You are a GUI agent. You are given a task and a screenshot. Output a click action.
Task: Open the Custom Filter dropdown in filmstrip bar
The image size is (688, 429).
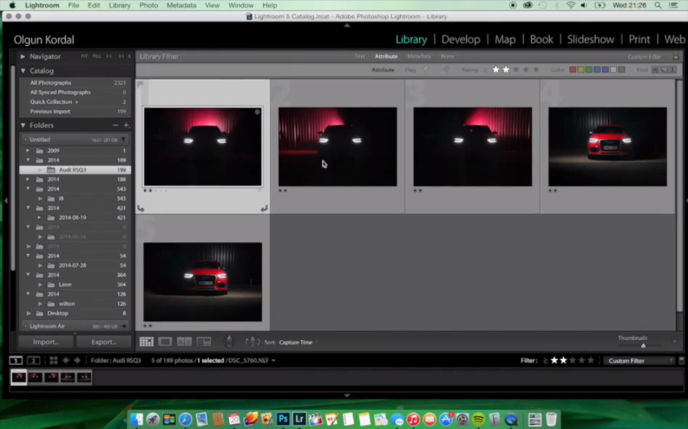point(638,360)
